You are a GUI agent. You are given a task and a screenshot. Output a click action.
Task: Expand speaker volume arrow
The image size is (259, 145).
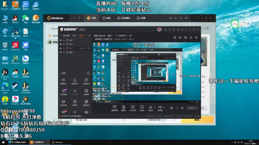(x=164, y=108)
